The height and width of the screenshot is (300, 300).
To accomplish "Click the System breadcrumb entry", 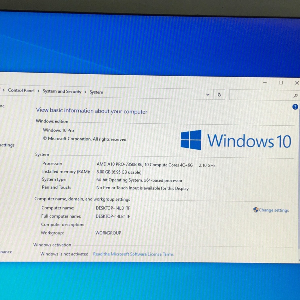I will click(x=96, y=92).
